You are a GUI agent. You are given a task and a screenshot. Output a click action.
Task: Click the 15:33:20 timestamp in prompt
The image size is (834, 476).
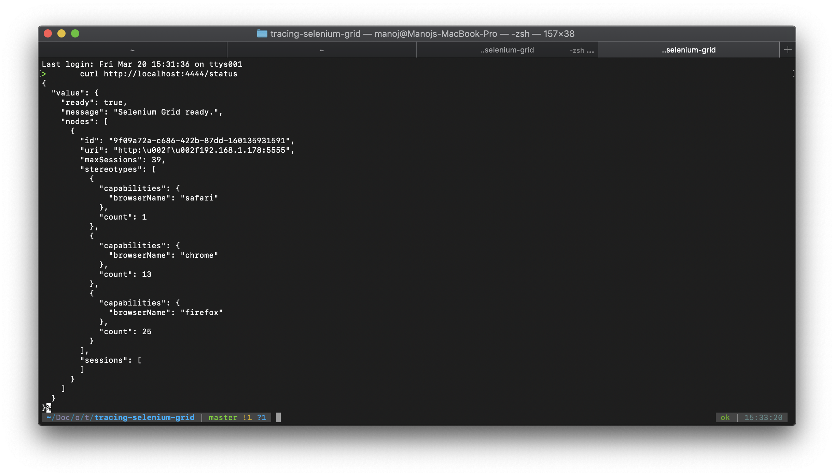[763, 417]
